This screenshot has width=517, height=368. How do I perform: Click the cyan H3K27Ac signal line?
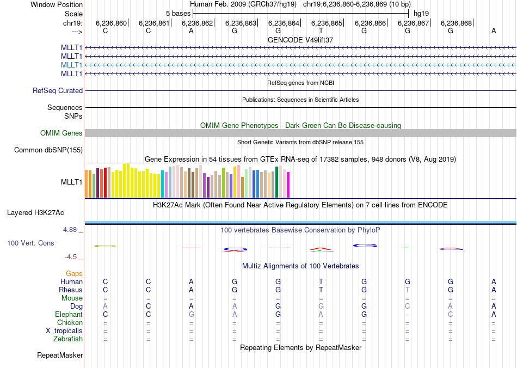point(300,222)
